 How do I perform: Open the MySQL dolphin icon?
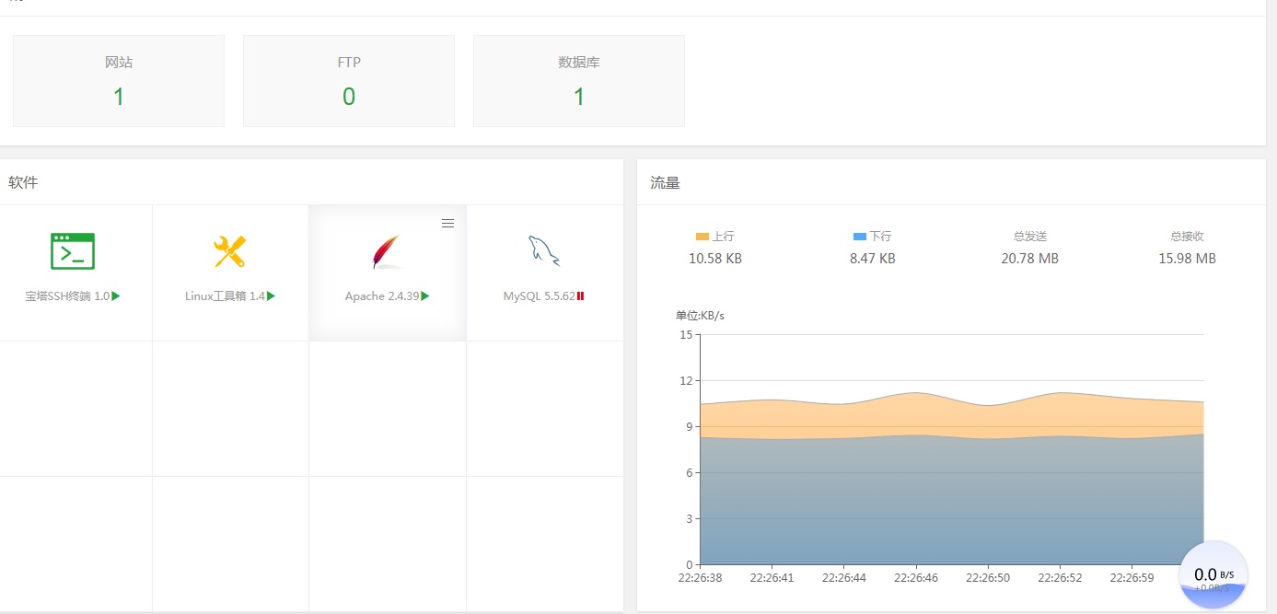tap(544, 251)
